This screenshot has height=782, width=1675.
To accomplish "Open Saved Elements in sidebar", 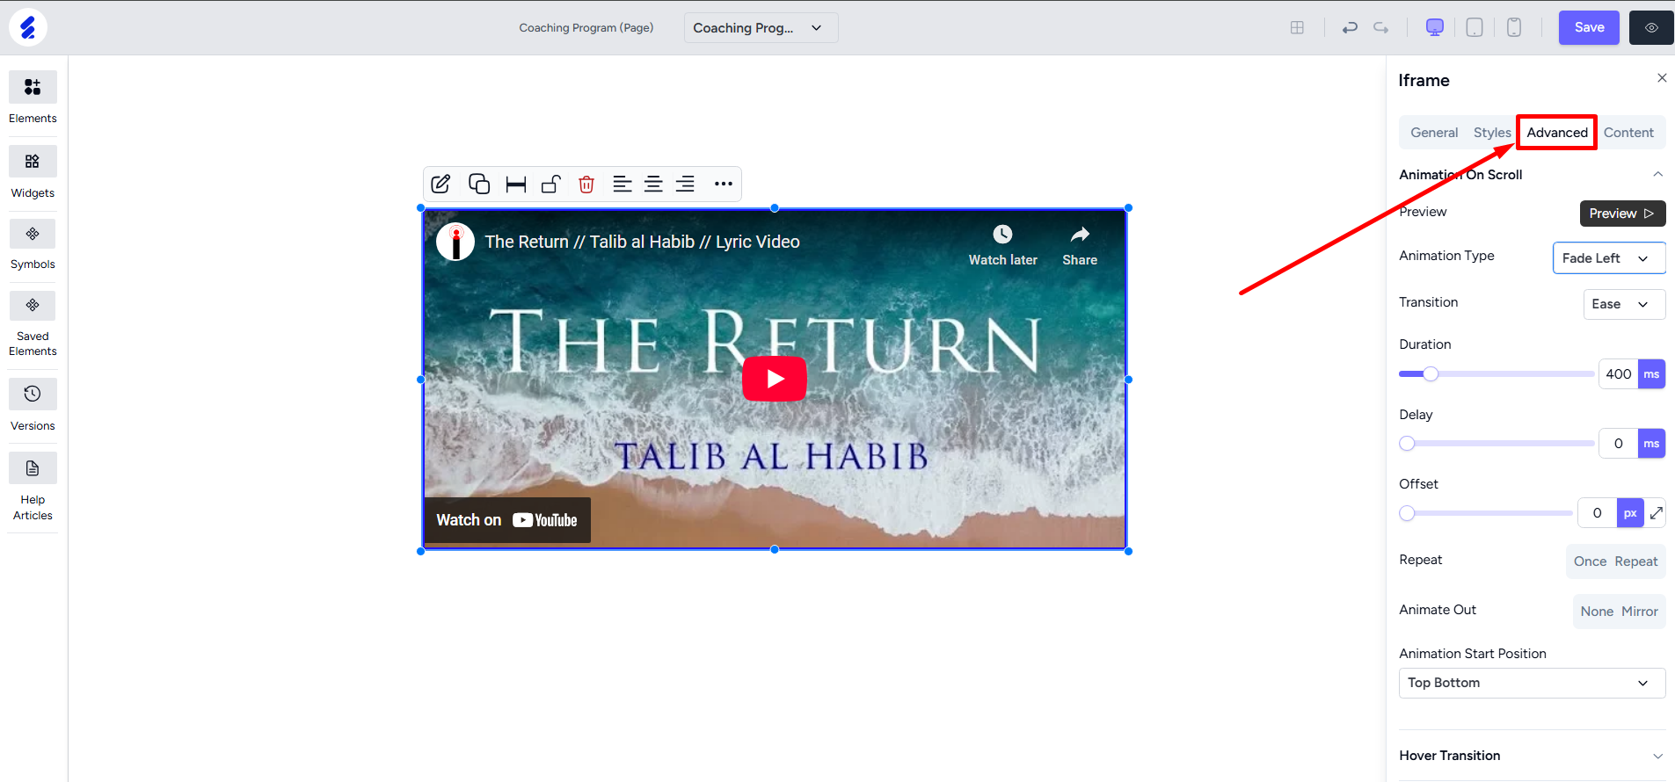I will (x=33, y=306).
